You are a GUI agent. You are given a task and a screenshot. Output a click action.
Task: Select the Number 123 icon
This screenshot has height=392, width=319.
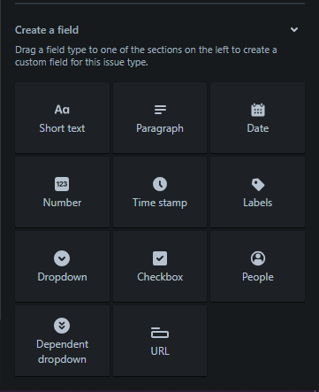coord(62,184)
